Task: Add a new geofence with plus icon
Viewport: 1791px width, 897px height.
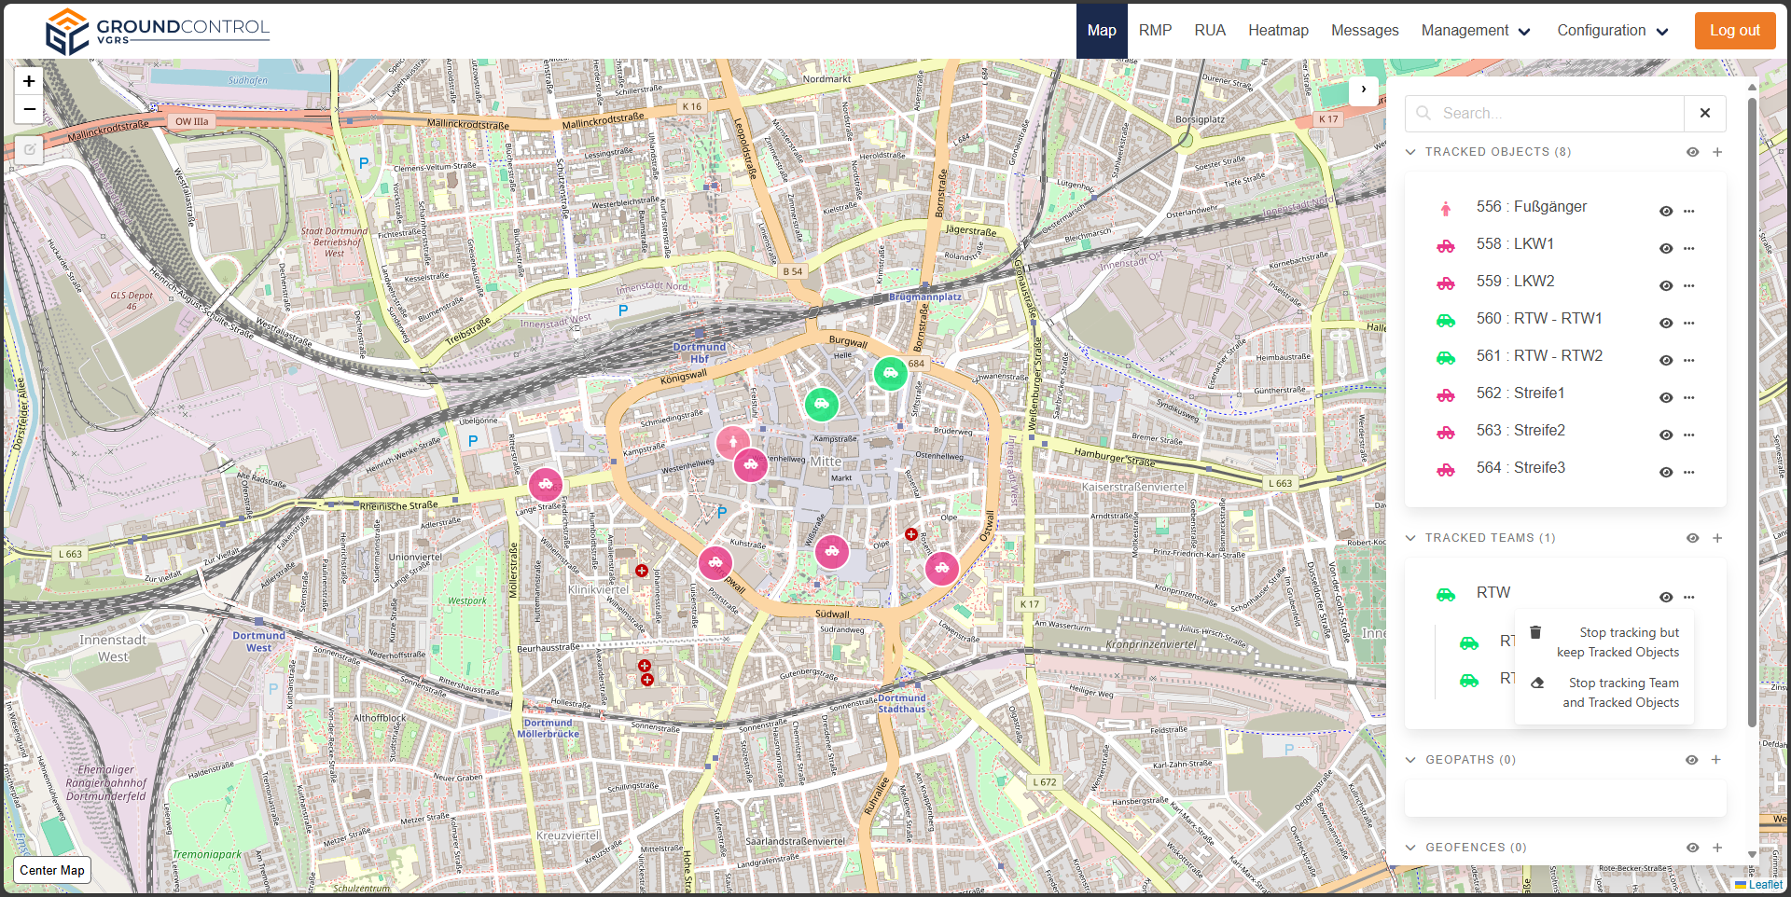Action: point(1717,848)
